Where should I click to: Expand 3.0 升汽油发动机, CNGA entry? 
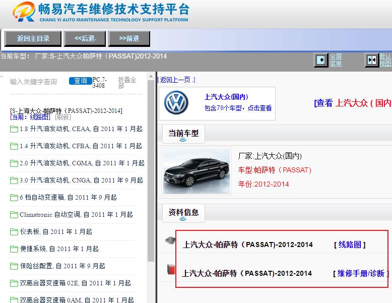[x=81, y=180]
